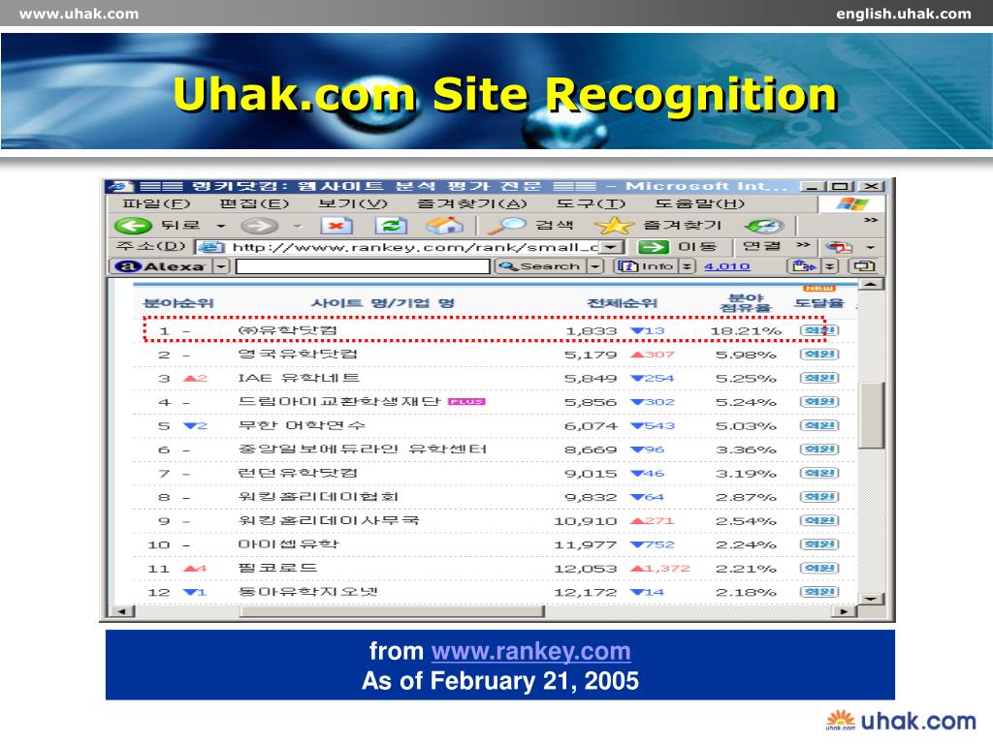Click site name 아이엠유학

coord(288,543)
